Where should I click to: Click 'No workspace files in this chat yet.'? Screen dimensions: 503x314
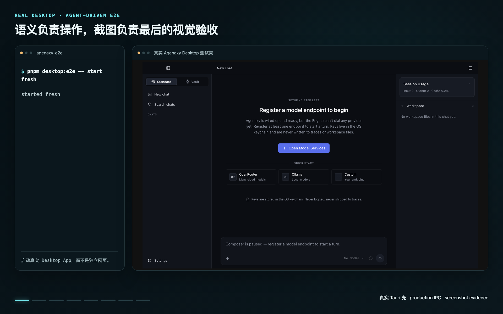pyautogui.click(x=428, y=117)
